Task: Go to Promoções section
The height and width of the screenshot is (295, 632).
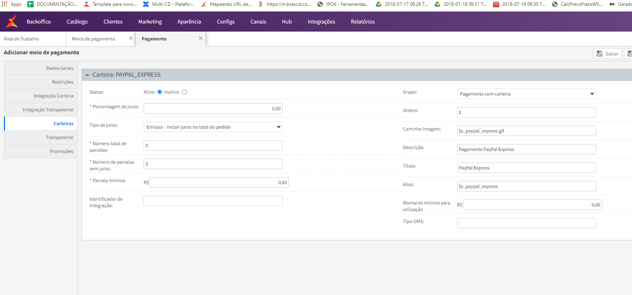Action: pyautogui.click(x=41, y=151)
